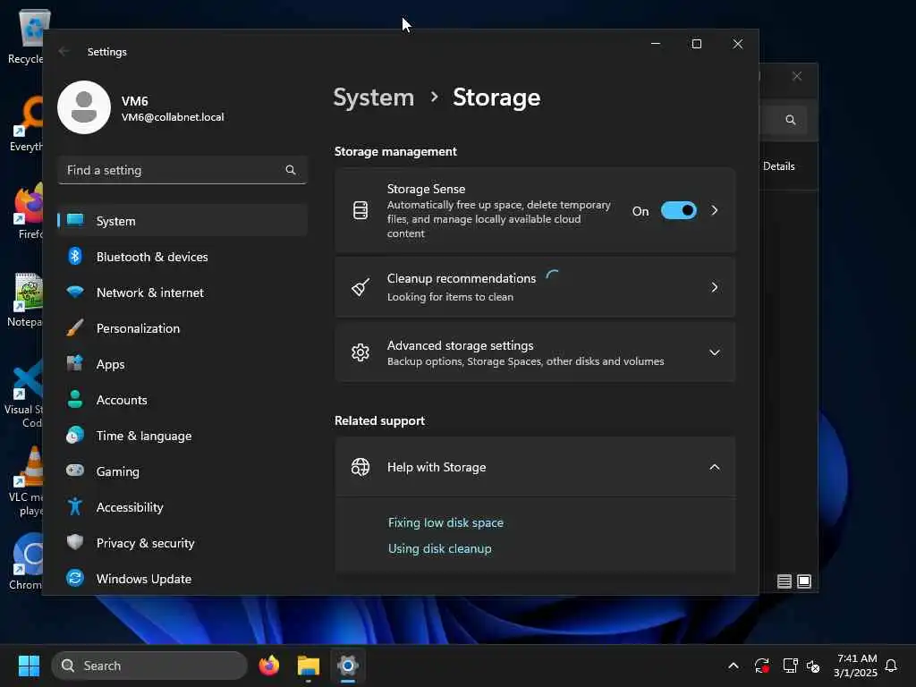Screen dimensions: 916x687
Task: Open Accounts settings category
Action: tap(182, 400)
